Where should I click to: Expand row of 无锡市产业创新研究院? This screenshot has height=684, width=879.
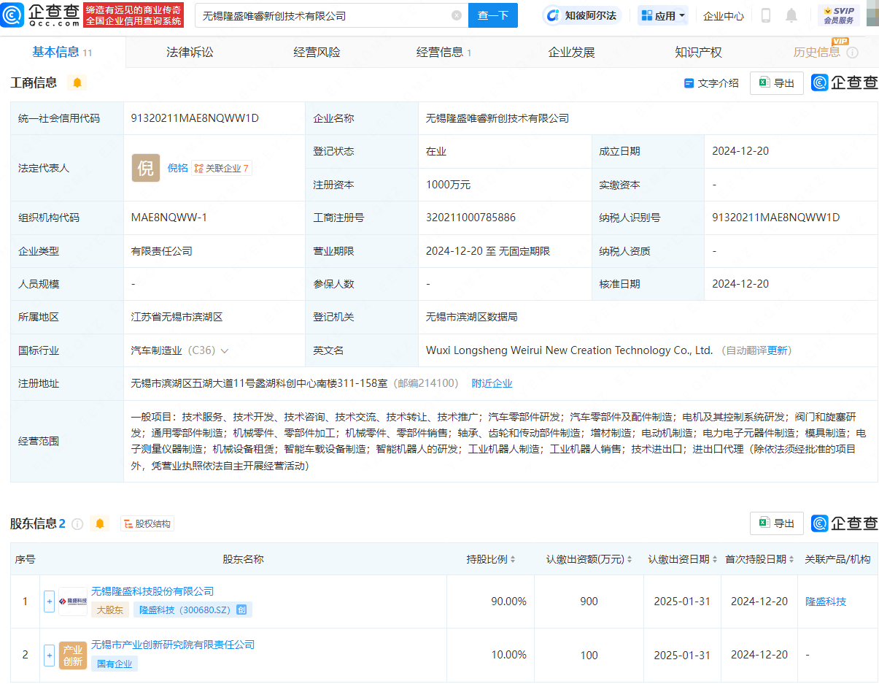[50, 655]
